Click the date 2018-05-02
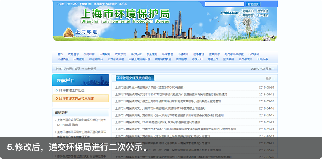Image resolution: width=324 pixels, height=160 pixels. coord(267,101)
